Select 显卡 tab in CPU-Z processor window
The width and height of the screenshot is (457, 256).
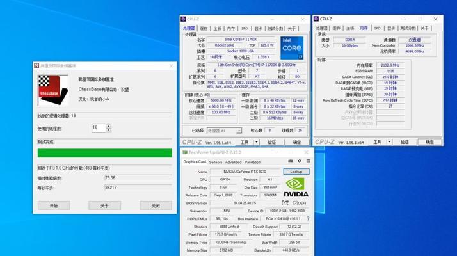pos(258,28)
